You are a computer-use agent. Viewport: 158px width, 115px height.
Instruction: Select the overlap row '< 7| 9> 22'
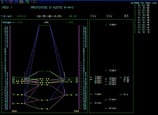(x=142, y=15)
